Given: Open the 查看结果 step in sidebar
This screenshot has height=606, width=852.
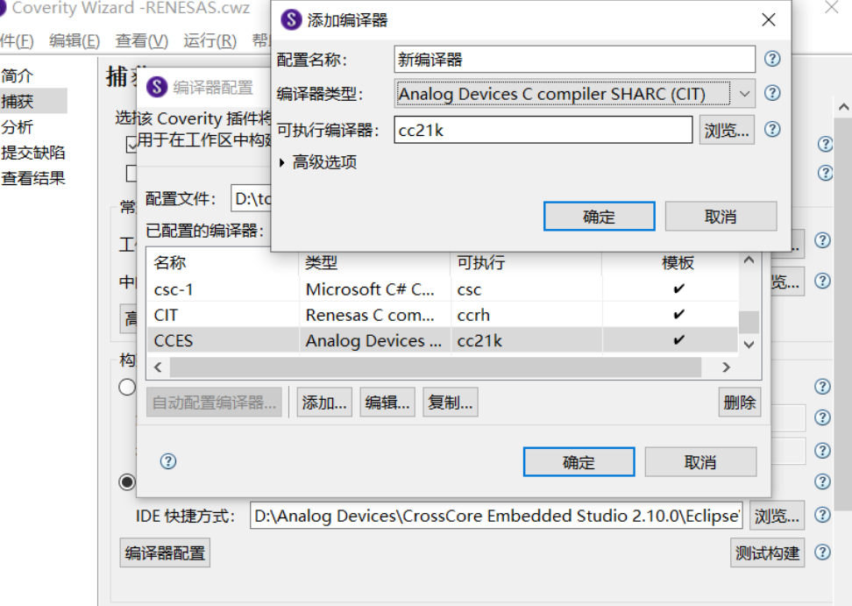Looking at the screenshot, I should point(33,178).
